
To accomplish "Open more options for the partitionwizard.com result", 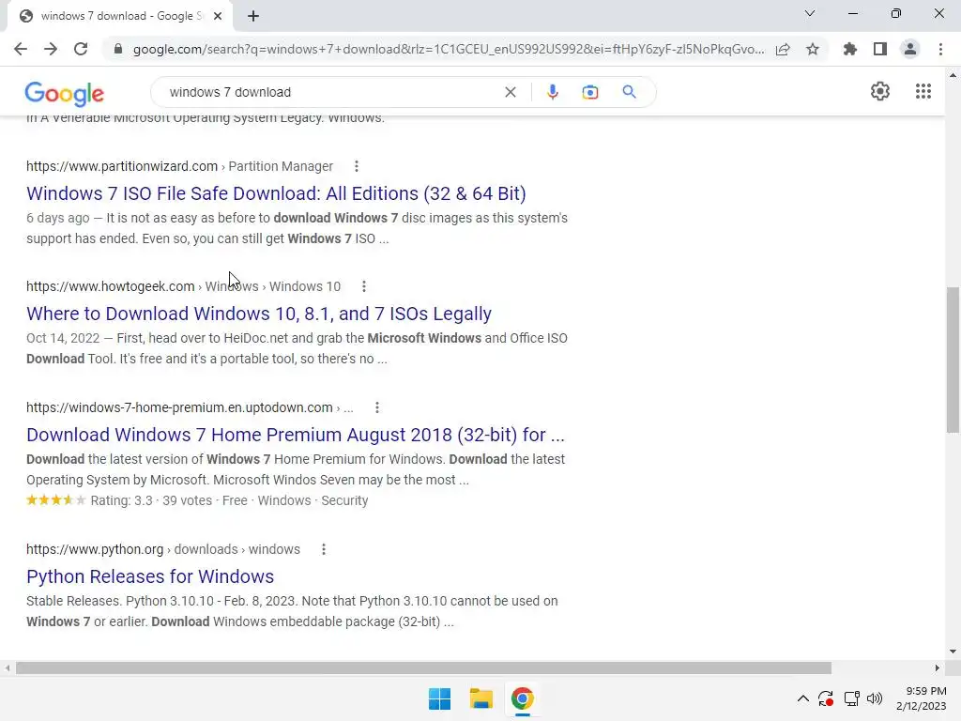I will pyautogui.click(x=356, y=166).
